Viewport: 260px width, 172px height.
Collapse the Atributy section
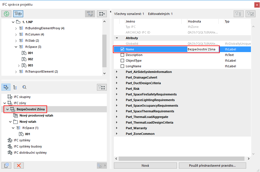116,38
